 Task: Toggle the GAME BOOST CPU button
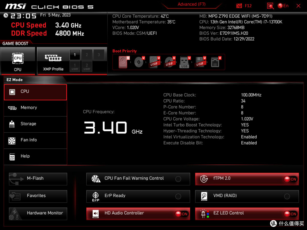pyautogui.click(x=18, y=61)
